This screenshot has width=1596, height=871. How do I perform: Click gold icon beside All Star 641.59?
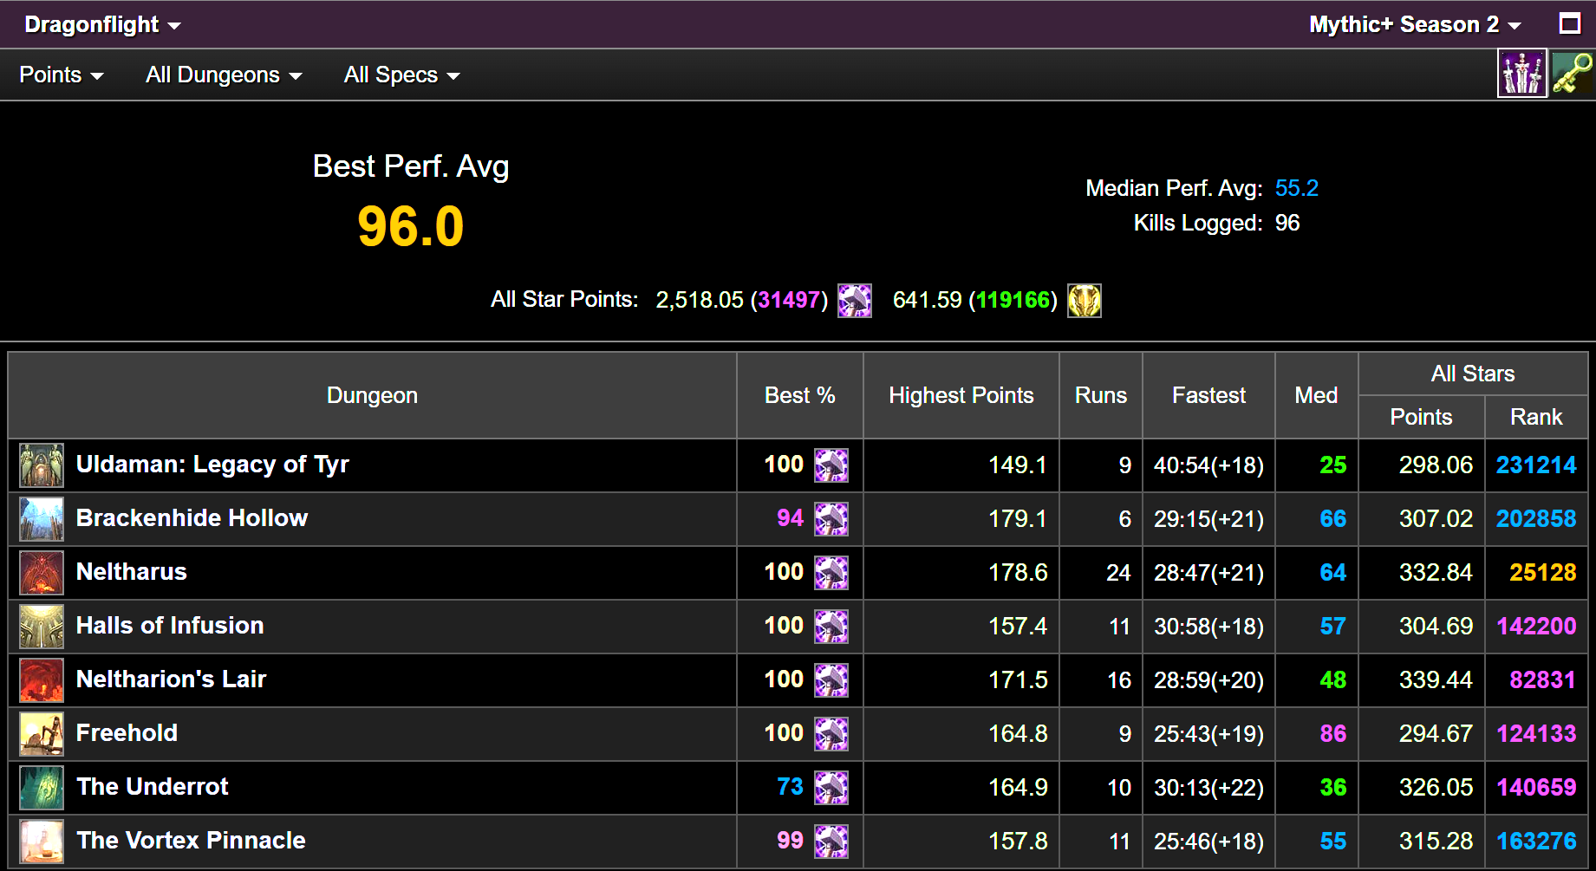(x=1084, y=301)
